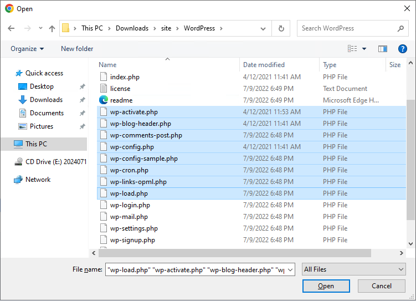
Task: Click the Pictures pin icon
Action: [83, 126]
